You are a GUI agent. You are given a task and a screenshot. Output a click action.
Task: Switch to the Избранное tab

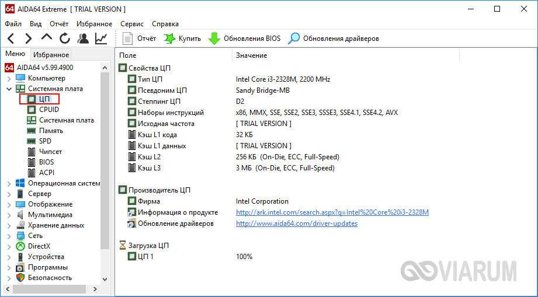click(51, 55)
